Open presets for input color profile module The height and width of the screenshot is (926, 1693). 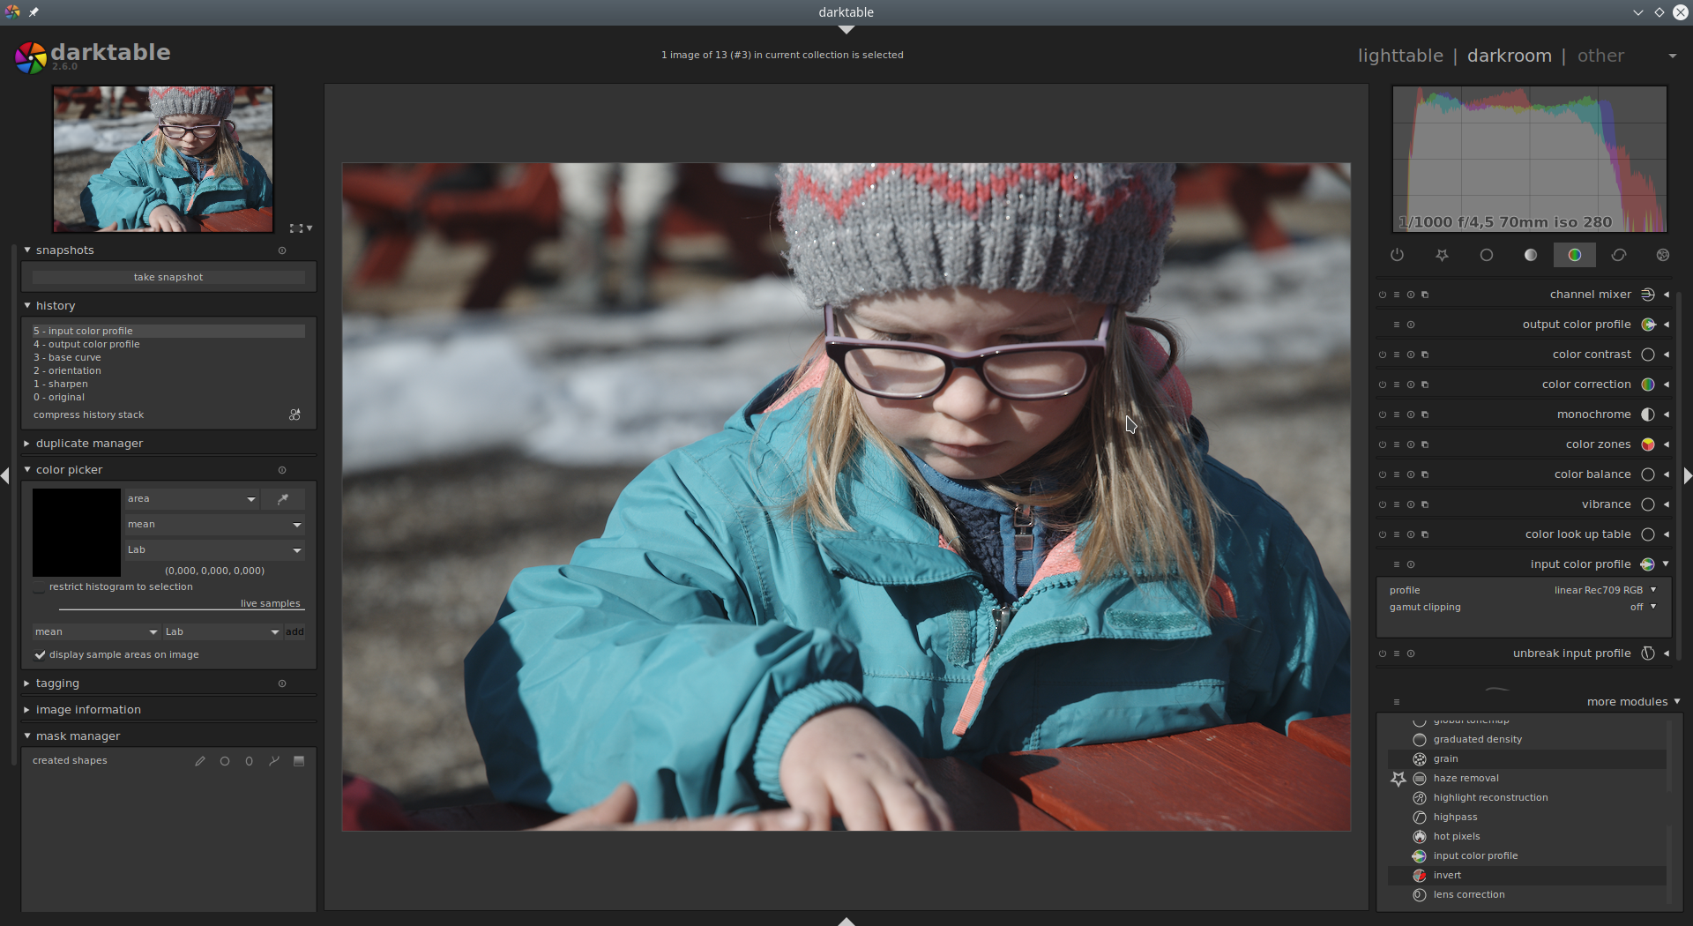(x=1397, y=564)
